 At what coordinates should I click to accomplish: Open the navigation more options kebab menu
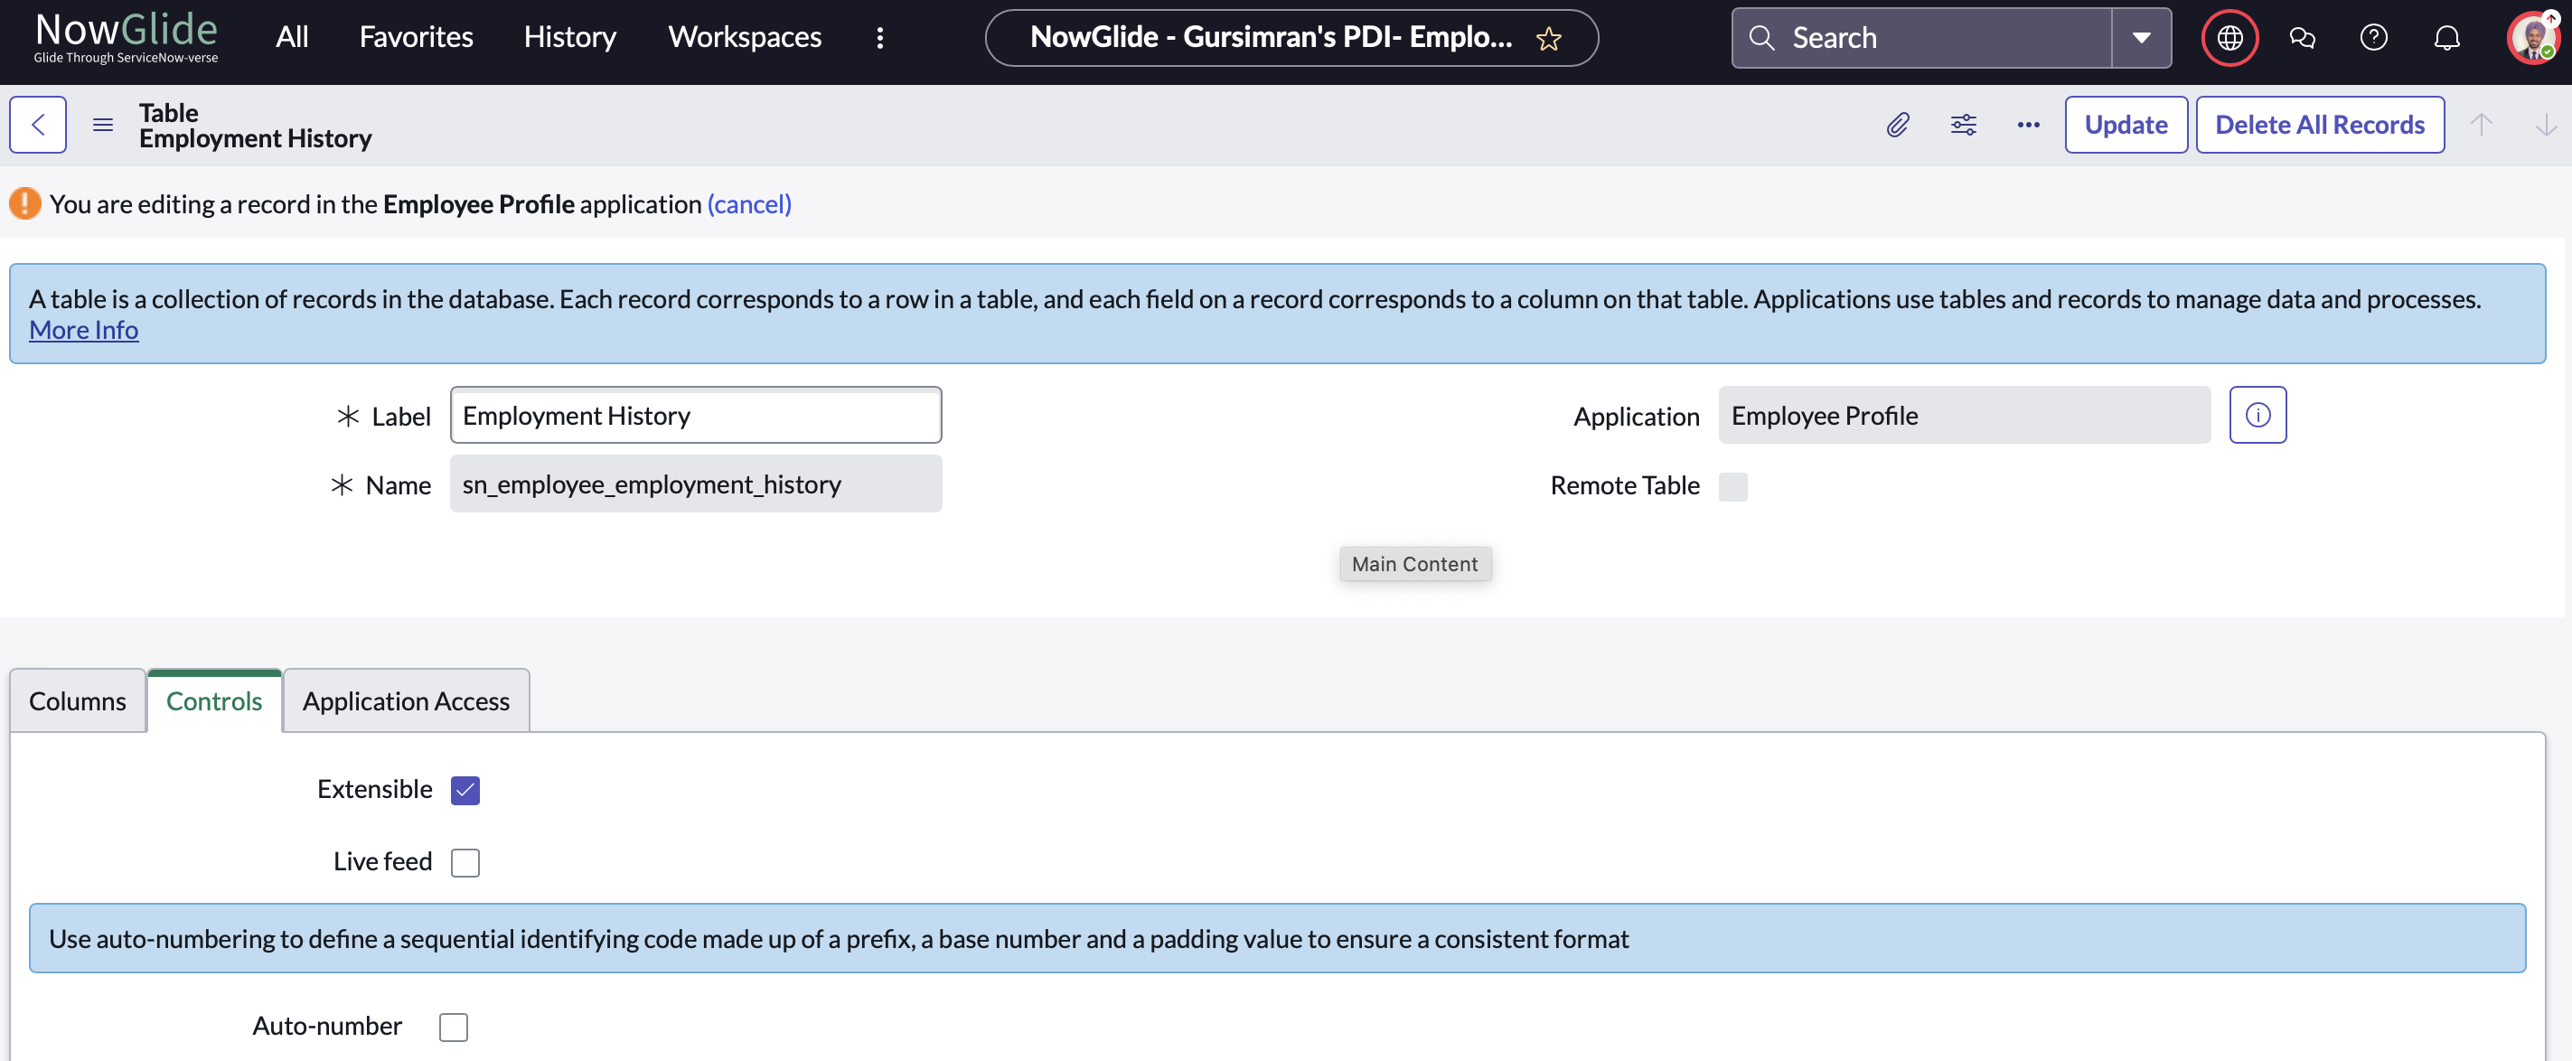click(879, 38)
